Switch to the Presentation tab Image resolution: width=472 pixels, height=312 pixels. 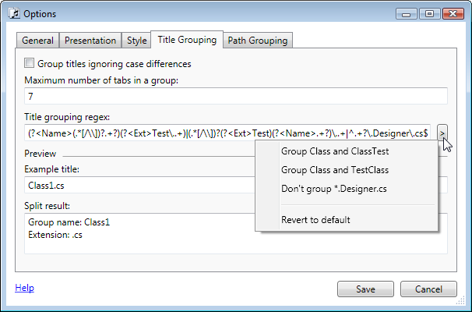90,41
